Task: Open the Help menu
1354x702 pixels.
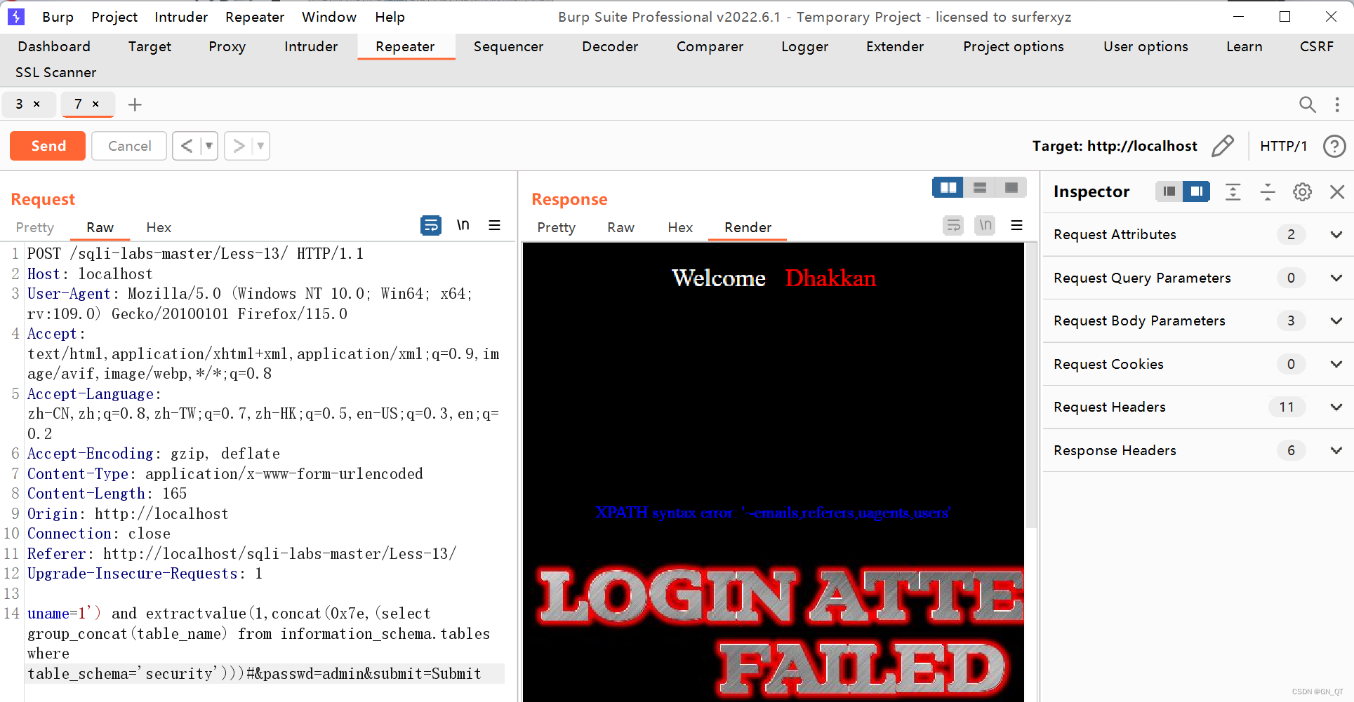Action: (x=390, y=17)
